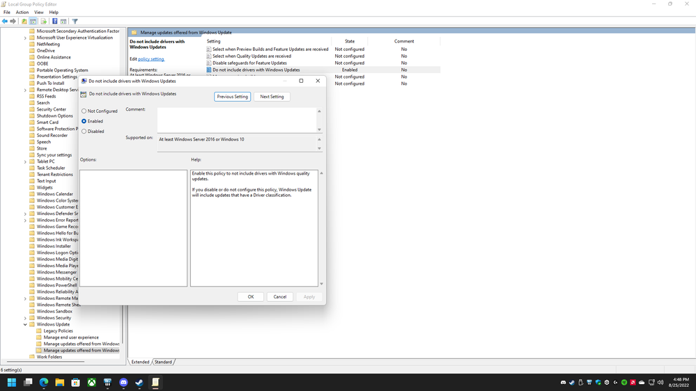This screenshot has height=391, width=696.
Task: Click the Apply button in policy dialog
Action: point(309,297)
